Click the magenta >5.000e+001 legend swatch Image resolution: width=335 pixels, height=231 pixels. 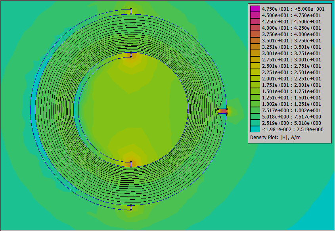coord(255,9)
